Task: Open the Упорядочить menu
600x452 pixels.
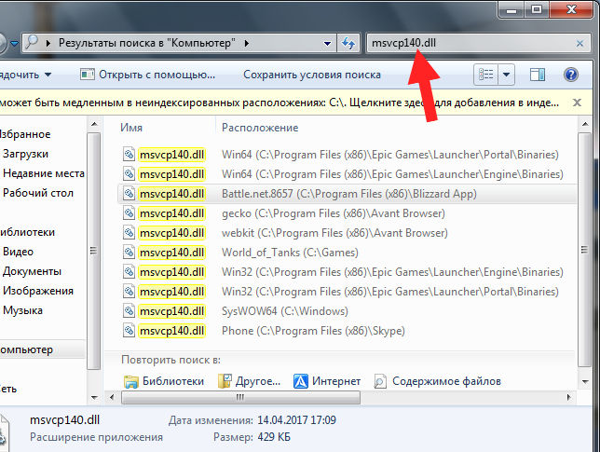Action: coord(25,75)
